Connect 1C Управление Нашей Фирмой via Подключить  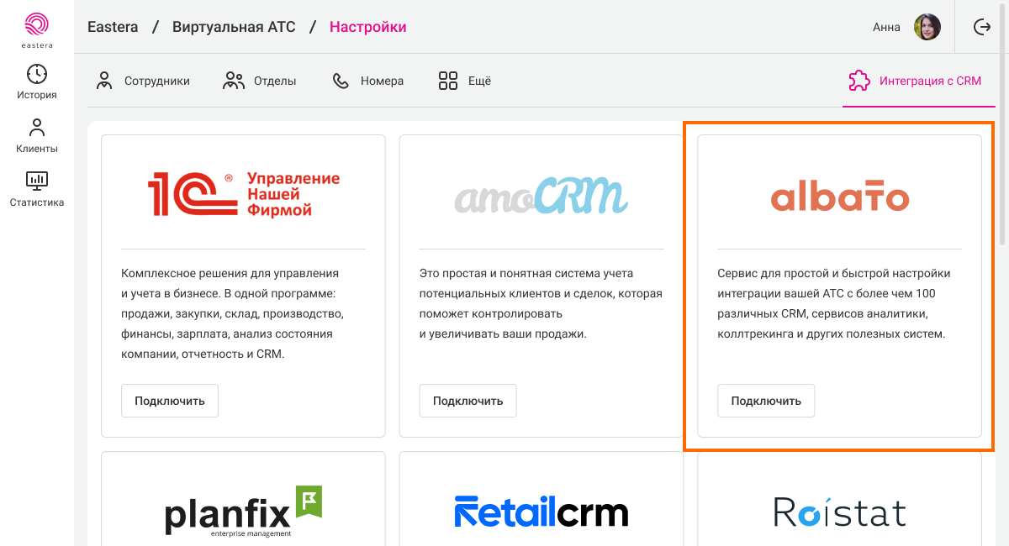click(170, 401)
